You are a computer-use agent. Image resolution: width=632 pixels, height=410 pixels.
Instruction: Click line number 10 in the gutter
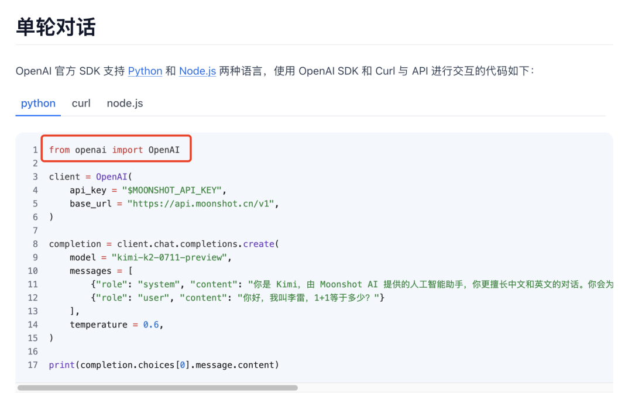click(33, 271)
